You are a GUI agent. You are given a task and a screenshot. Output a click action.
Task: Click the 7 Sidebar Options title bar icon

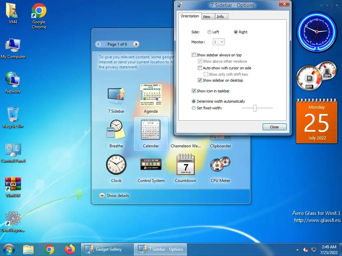(x=180, y=5)
